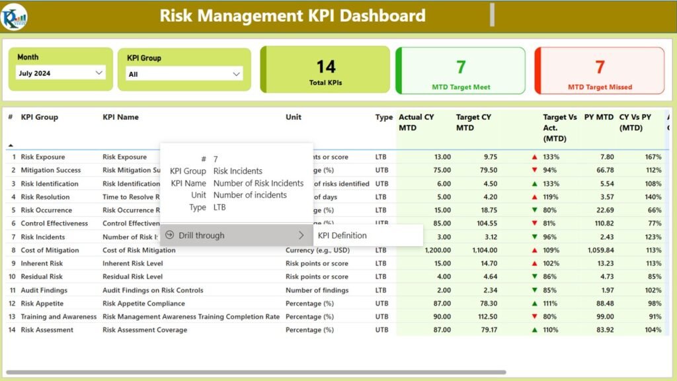Click the dashboard logo in top-left corner

pyautogui.click(x=15, y=15)
